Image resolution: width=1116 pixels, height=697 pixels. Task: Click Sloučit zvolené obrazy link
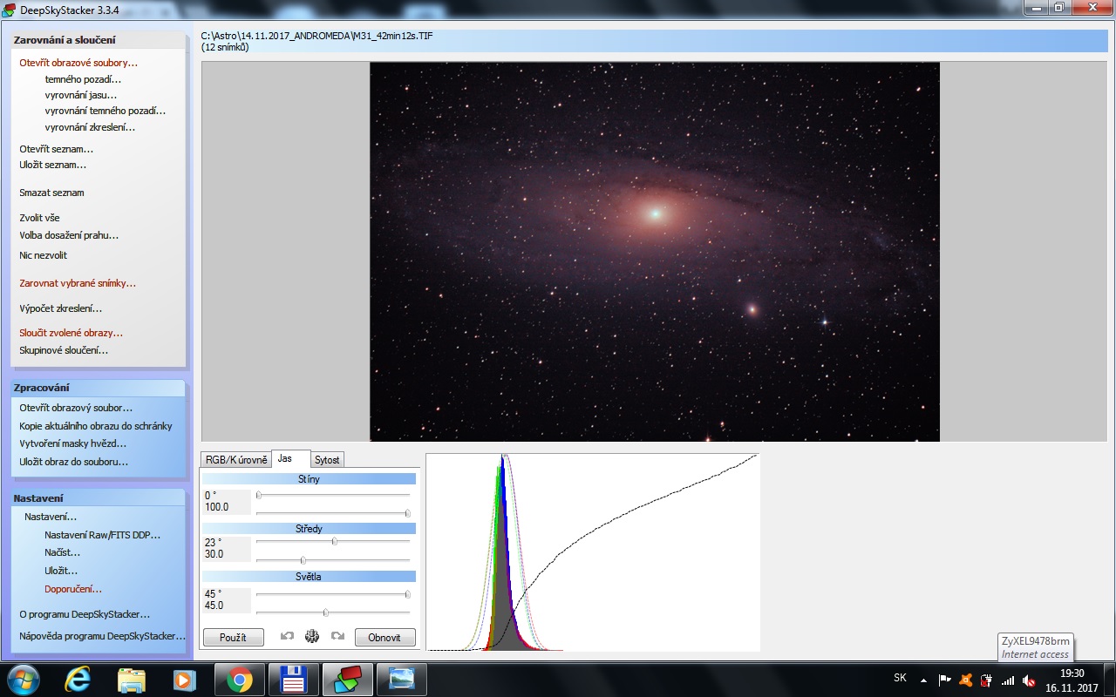point(71,333)
